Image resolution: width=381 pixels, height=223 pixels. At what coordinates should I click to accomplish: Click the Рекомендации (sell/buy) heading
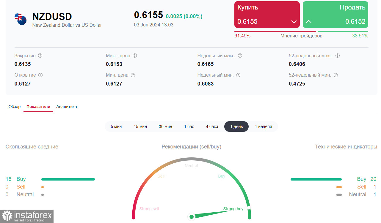click(192, 147)
